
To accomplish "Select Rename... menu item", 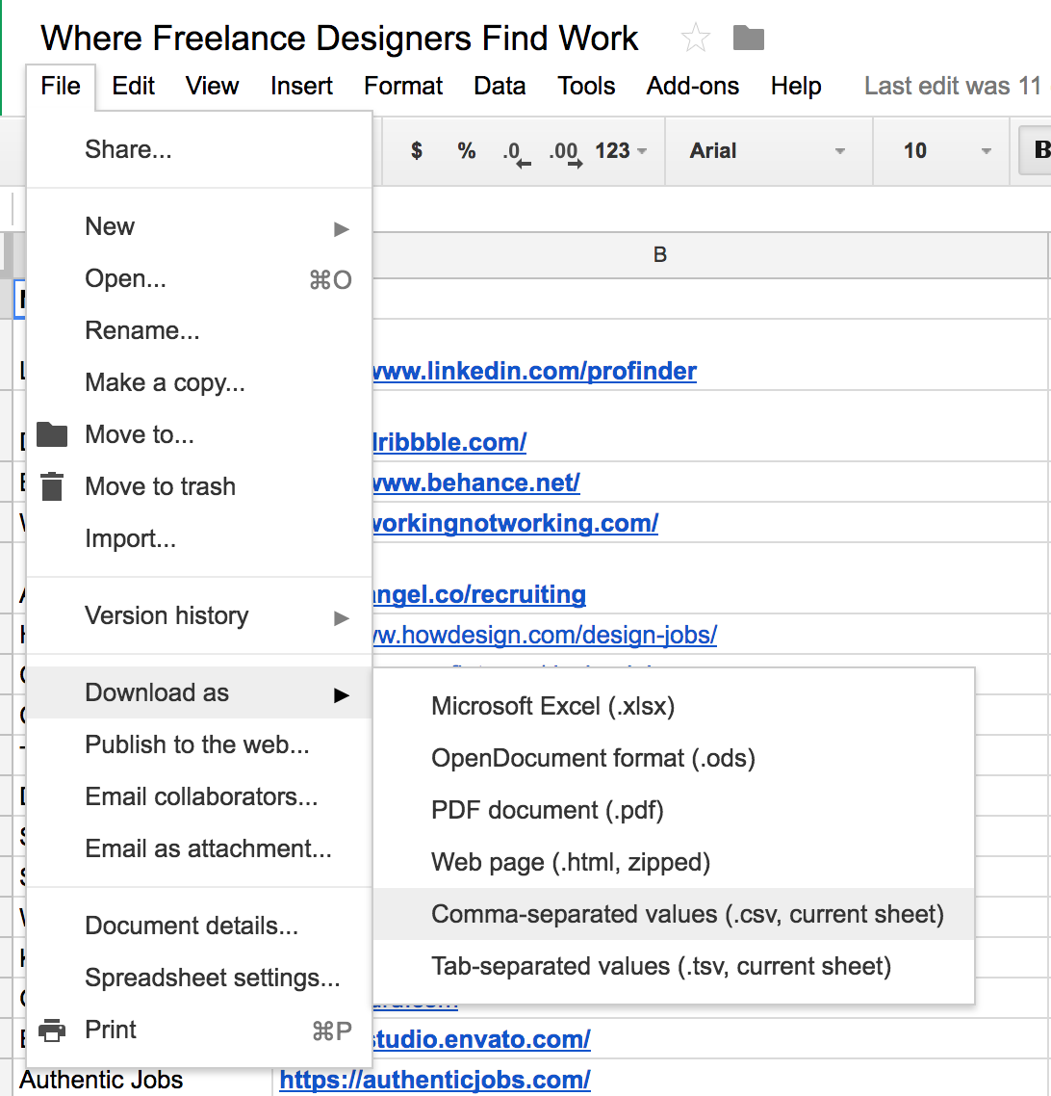I will pos(199,330).
